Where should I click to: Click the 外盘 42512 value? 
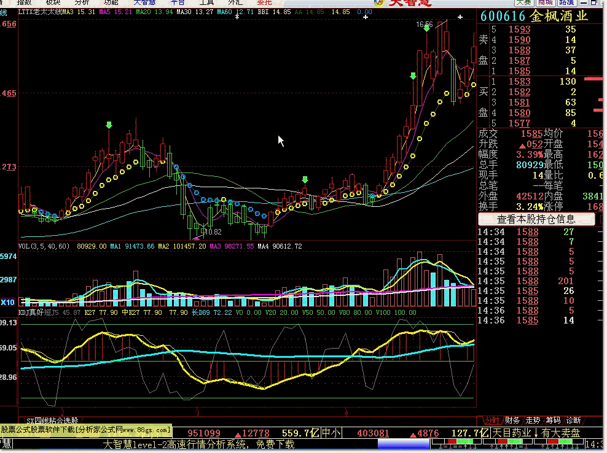pyautogui.click(x=530, y=196)
